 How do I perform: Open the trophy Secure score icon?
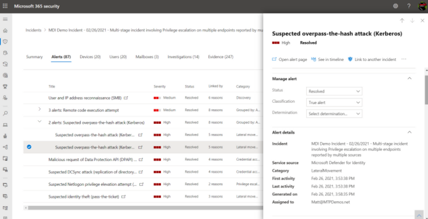coord(5,86)
